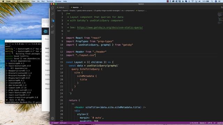223x125 pixels.
Task: Click 'useStaticQuery' in the line 10 import
Action: pyautogui.click(x=88, y=45)
